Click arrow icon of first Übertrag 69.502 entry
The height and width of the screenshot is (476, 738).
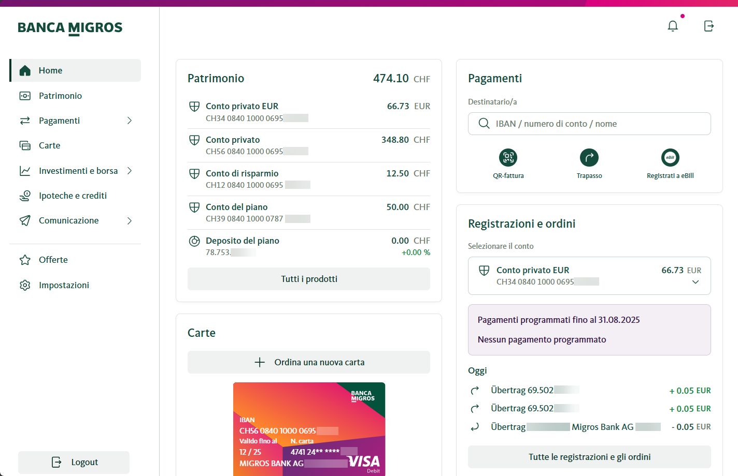click(475, 391)
